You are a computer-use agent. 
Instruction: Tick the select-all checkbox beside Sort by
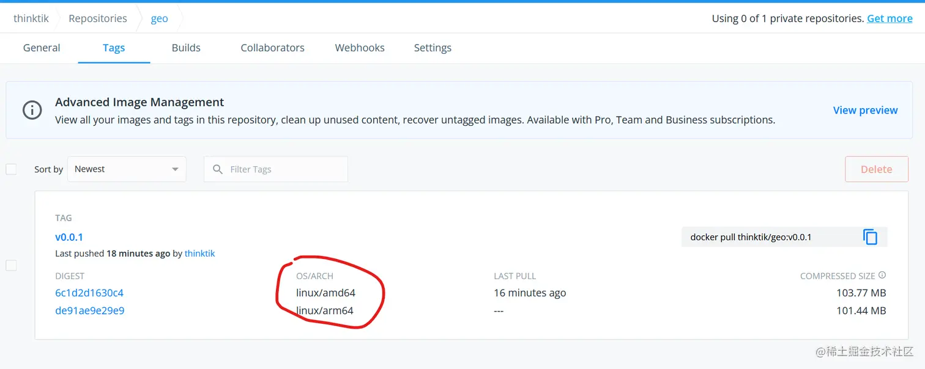[x=11, y=169]
